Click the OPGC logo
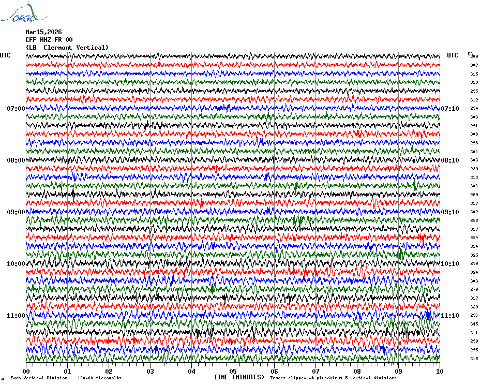This screenshot has height=385, width=481. point(24,12)
